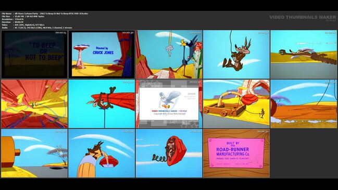Click the timestamp on the title thumbnail

pyautogui.click(x=61, y=33)
